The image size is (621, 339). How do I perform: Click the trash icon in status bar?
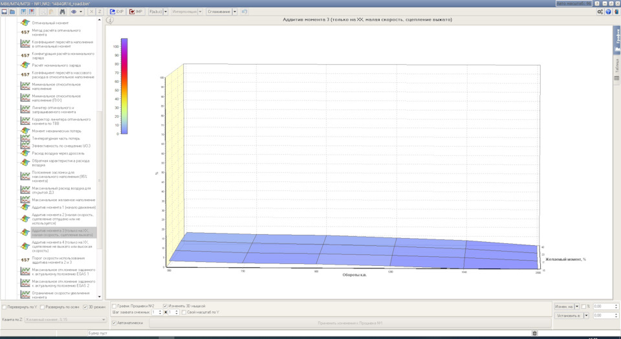tap(534, 333)
